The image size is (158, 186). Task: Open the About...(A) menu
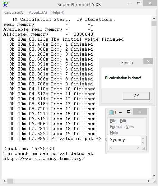38,12
